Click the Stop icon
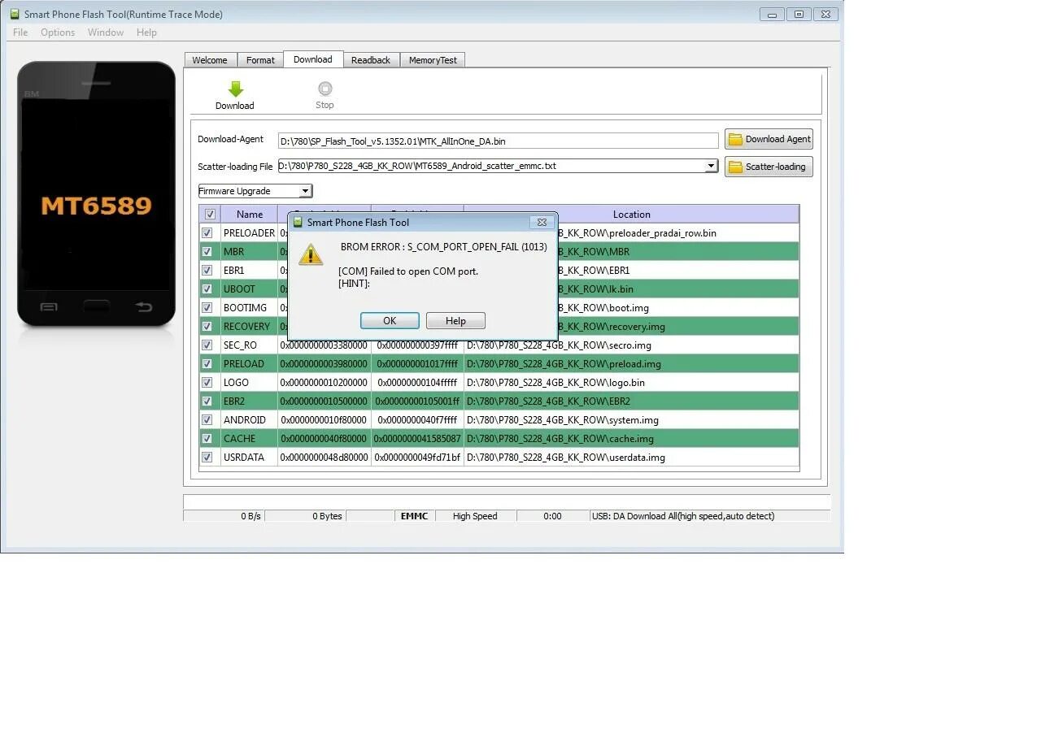Image resolution: width=1041 pixels, height=742 pixels. [324, 89]
